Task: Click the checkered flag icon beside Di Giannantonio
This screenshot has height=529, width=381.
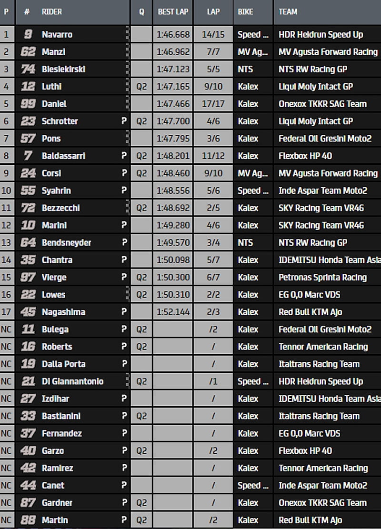Action: (127, 381)
